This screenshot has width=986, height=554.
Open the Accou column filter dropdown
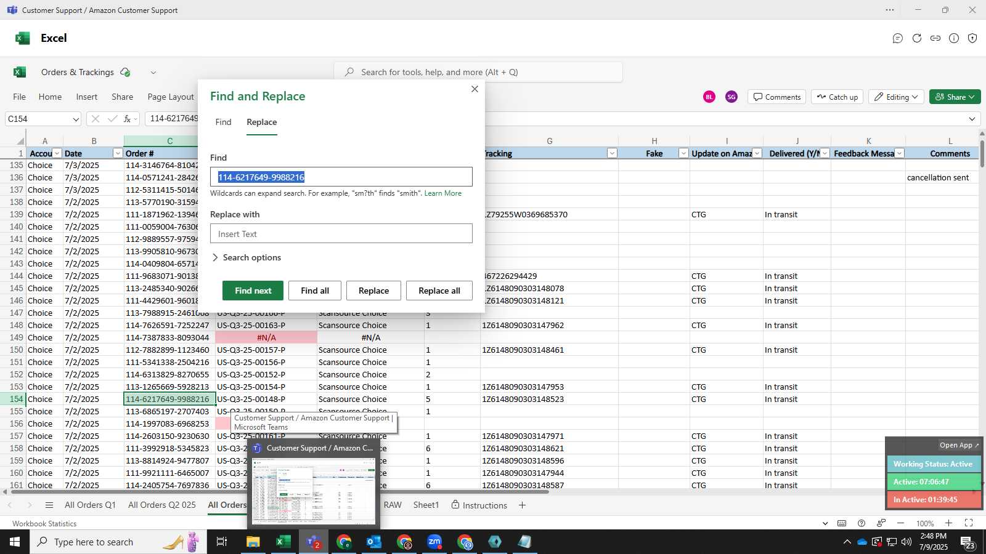tap(57, 153)
